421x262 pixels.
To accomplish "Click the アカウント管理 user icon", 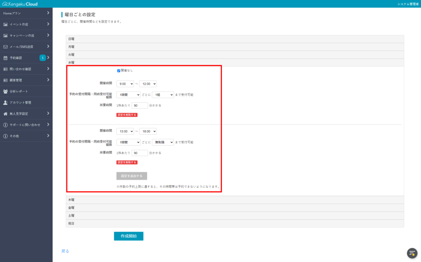I will click(x=5, y=103).
